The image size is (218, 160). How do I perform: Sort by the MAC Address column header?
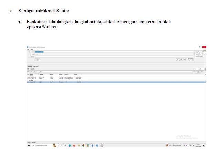click(32, 74)
